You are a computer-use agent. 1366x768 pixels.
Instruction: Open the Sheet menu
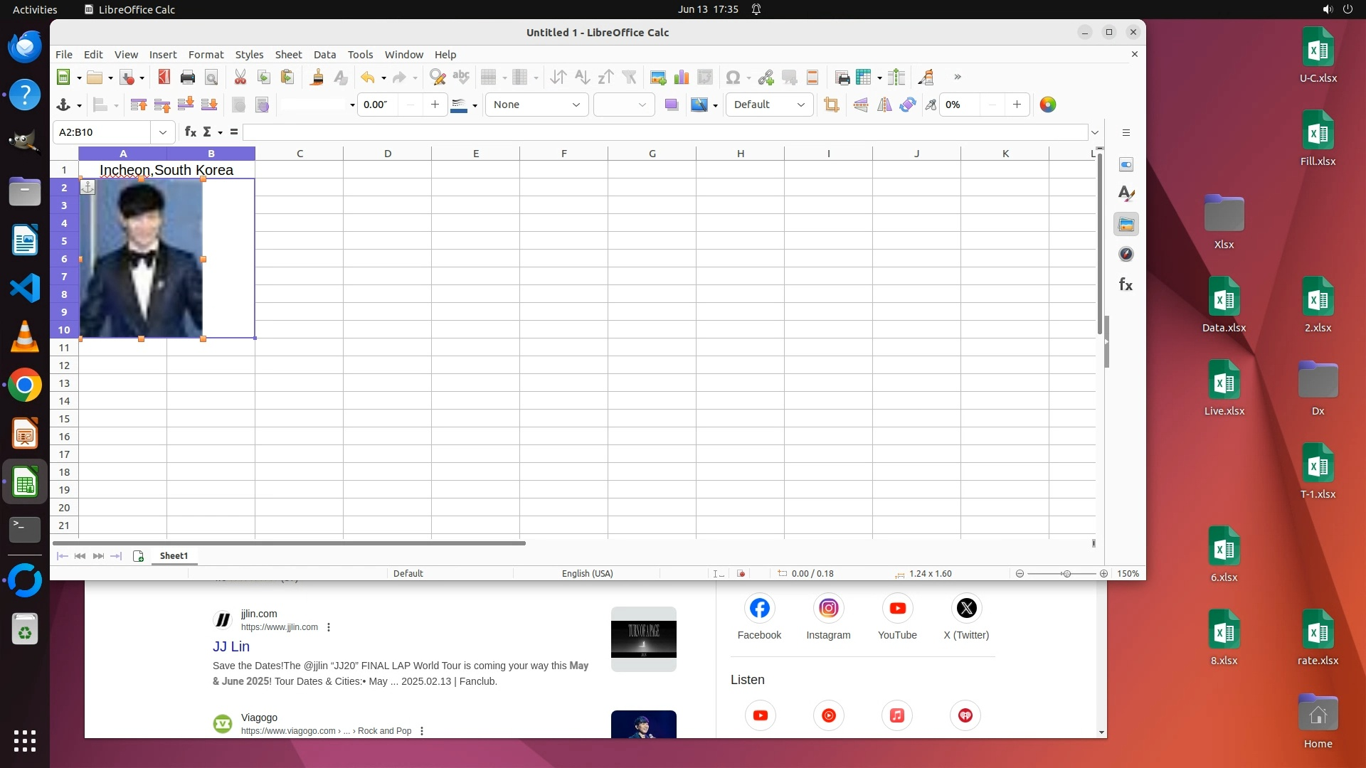click(x=288, y=55)
